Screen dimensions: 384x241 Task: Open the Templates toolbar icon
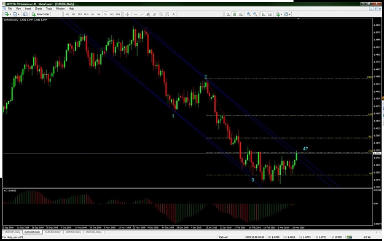point(286,15)
